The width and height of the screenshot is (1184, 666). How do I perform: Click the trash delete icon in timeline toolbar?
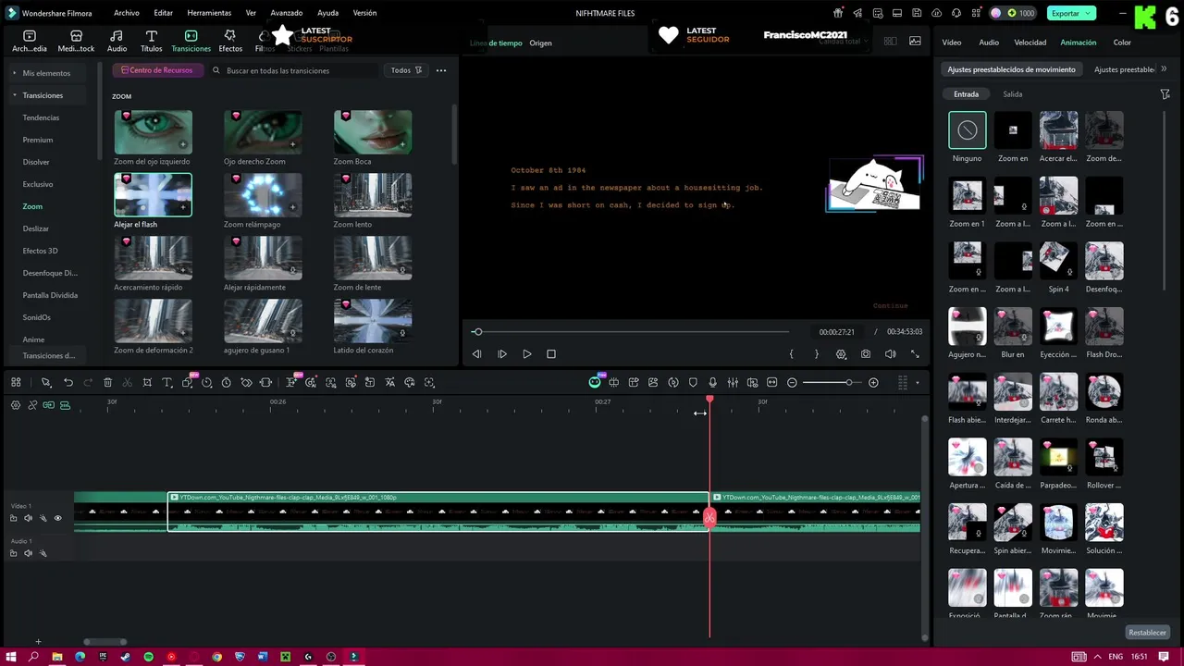pos(107,382)
